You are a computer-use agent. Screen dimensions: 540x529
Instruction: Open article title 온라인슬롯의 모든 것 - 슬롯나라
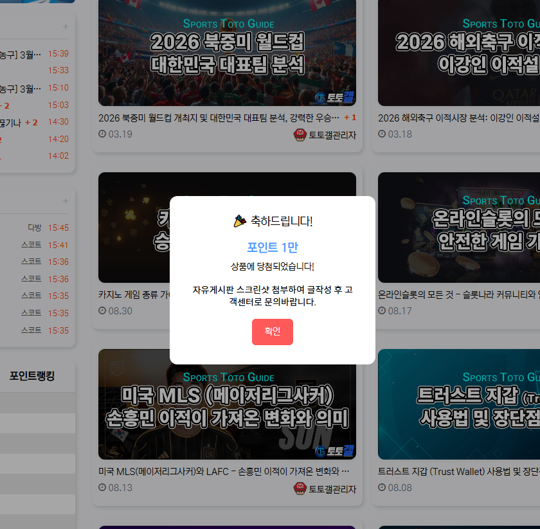[x=459, y=295]
